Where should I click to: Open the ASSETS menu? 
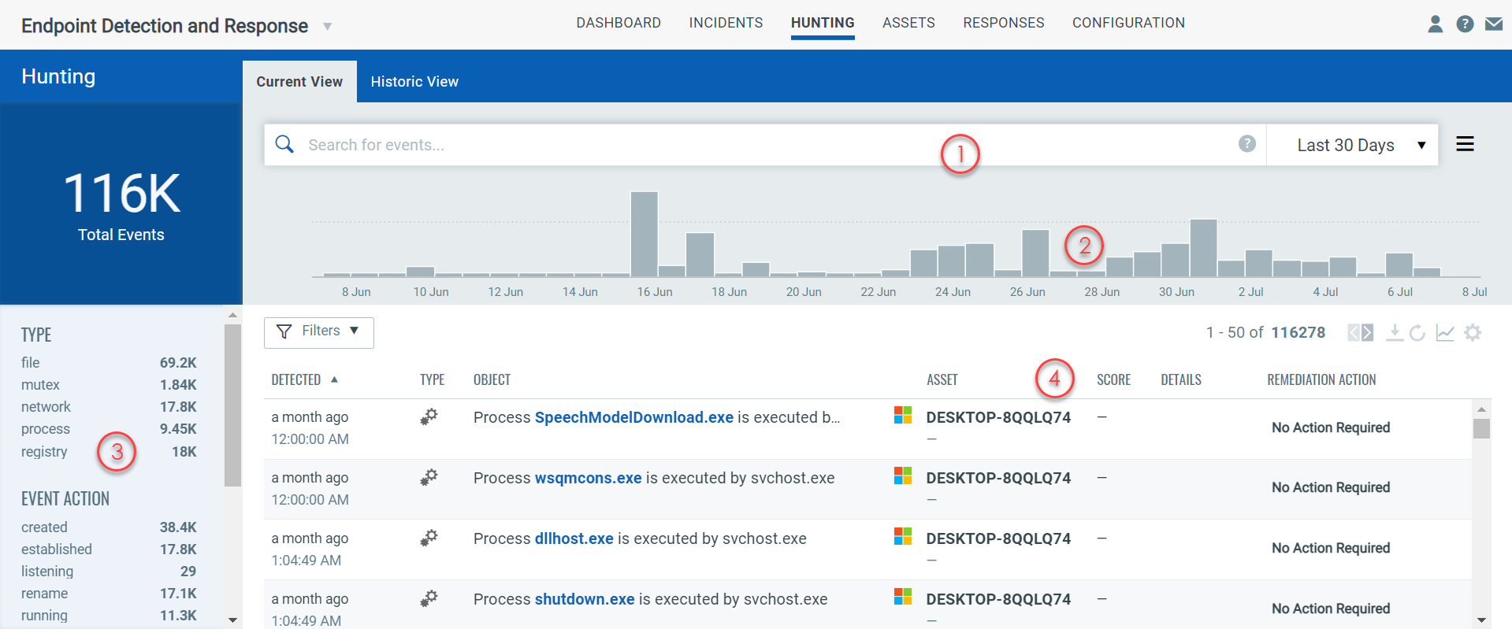click(x=908, y=23)
